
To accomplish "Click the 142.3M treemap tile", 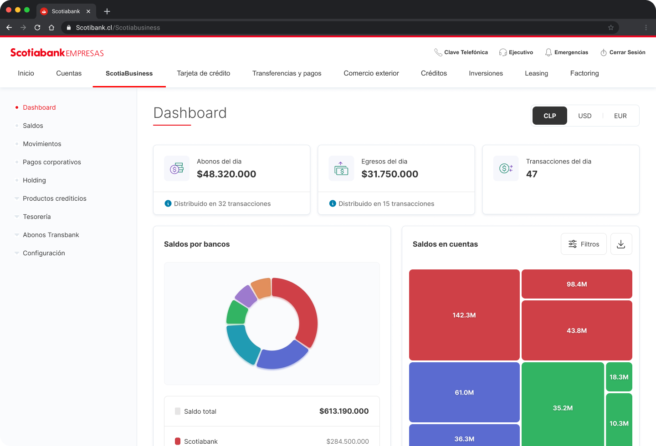I will 464,315.
